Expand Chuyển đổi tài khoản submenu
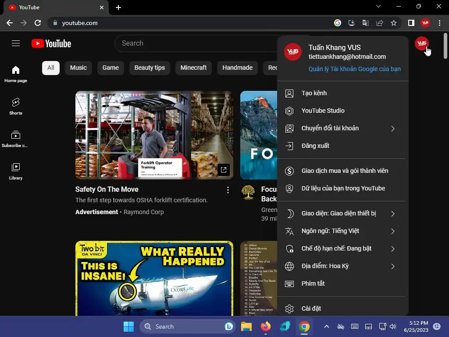This screenshot has width=449, height=337. tap(342, 129)
